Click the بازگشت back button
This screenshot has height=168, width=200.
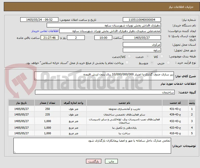click(x=94, y=161)
